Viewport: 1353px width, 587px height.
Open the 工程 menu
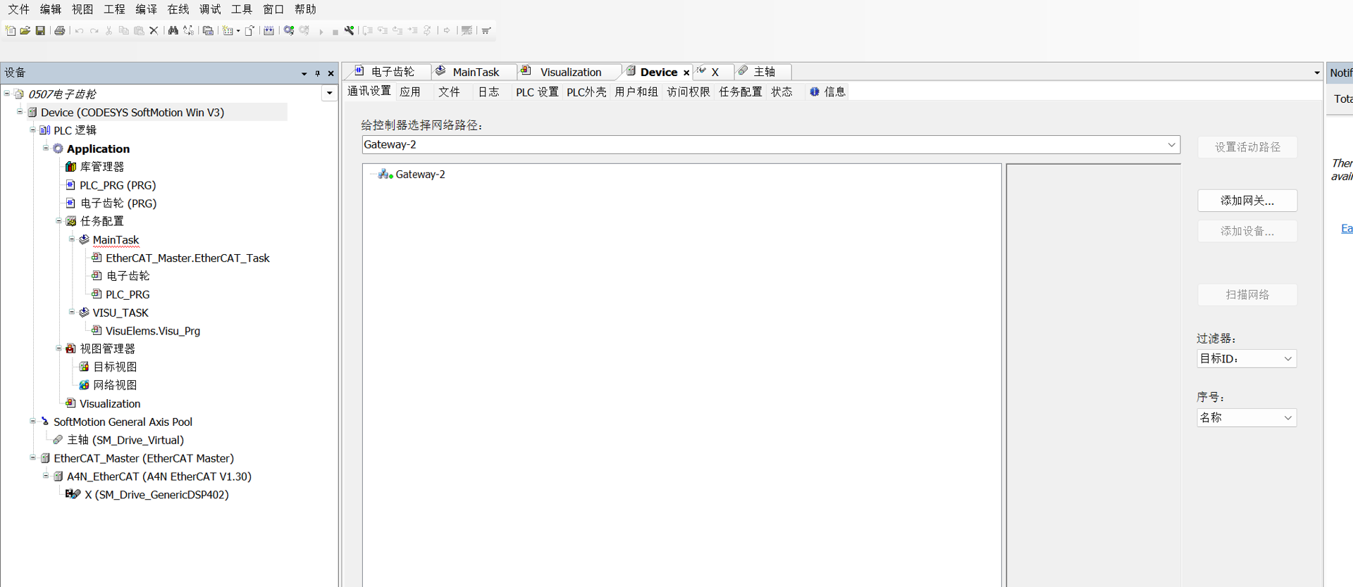click(x=114, y=9)
